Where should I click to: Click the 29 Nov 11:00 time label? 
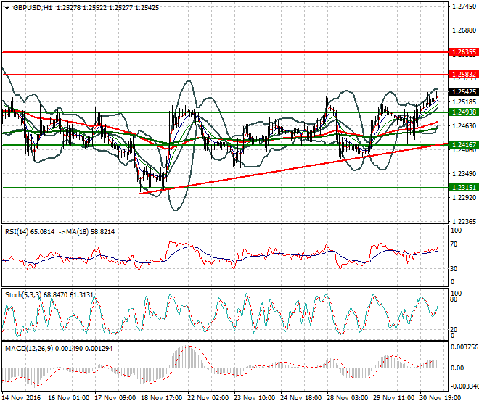tap(394, 398)
